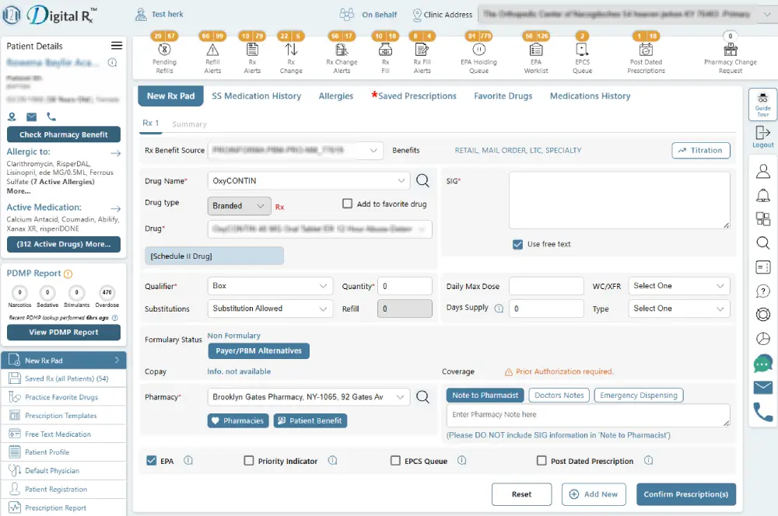Open notifications bell icon
This screenshot has width=778, height=516.
pyautogui.click(x=762, y=195)
